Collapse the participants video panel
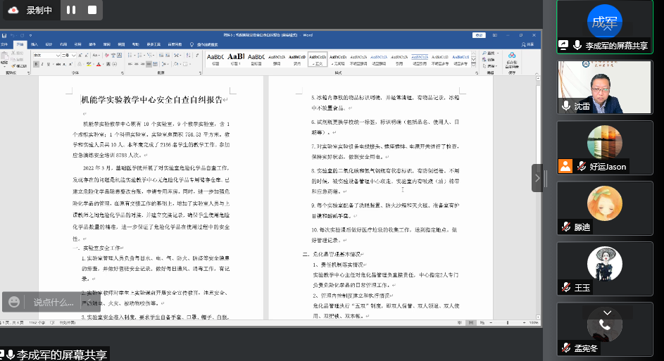 tap(538, 177)
